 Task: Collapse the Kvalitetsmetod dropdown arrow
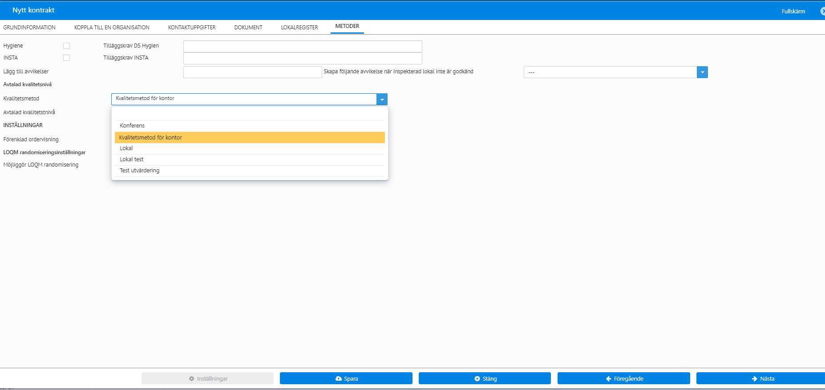tap(382, 99)
